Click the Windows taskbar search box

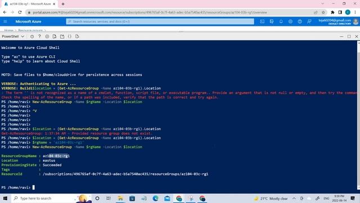point(51,198)
